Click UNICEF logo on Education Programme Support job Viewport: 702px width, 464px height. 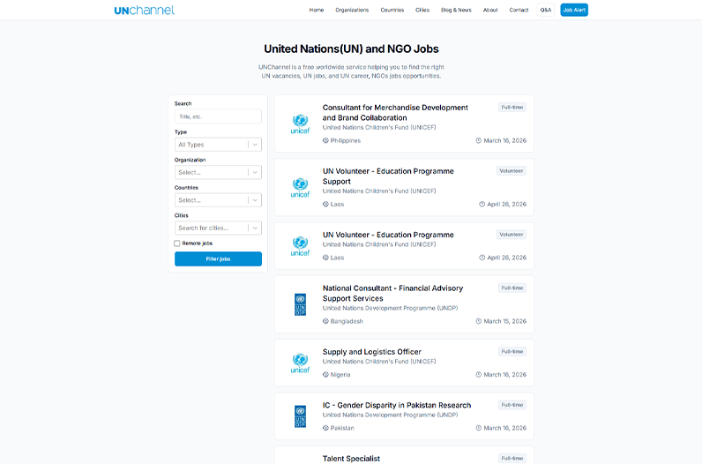coord(300,188)
